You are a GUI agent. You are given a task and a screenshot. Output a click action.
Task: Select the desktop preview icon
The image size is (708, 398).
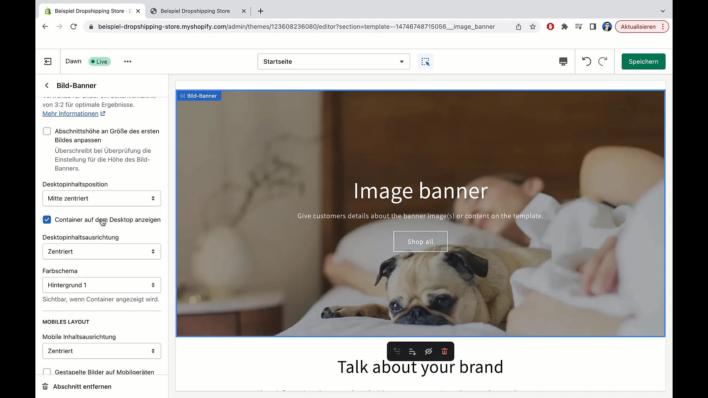tap(563, 62)
